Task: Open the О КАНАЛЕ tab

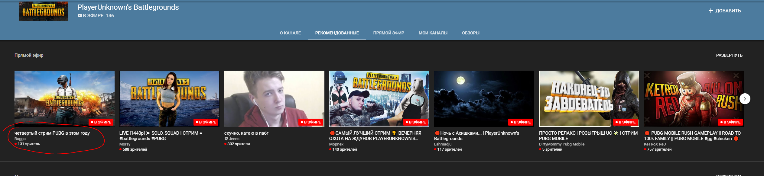Action: [x=290, y=33]
